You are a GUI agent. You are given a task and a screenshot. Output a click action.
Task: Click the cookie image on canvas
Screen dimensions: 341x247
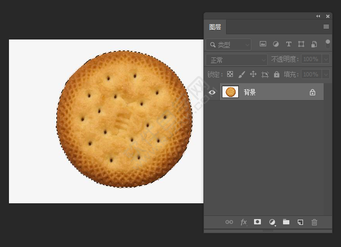pyautogui.click(x=124, y=119)
